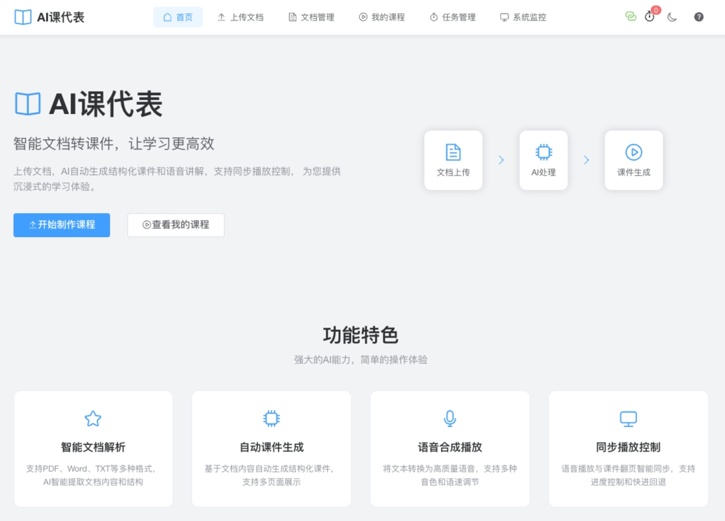Click the 课件生成 play icon card
The height and width of the screenshot is (521, 725).
click(x=634, y=160)
